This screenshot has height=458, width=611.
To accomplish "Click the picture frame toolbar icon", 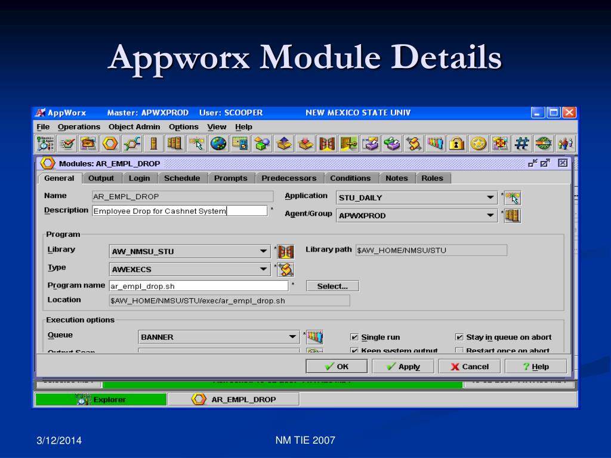I will click(88, 144).
